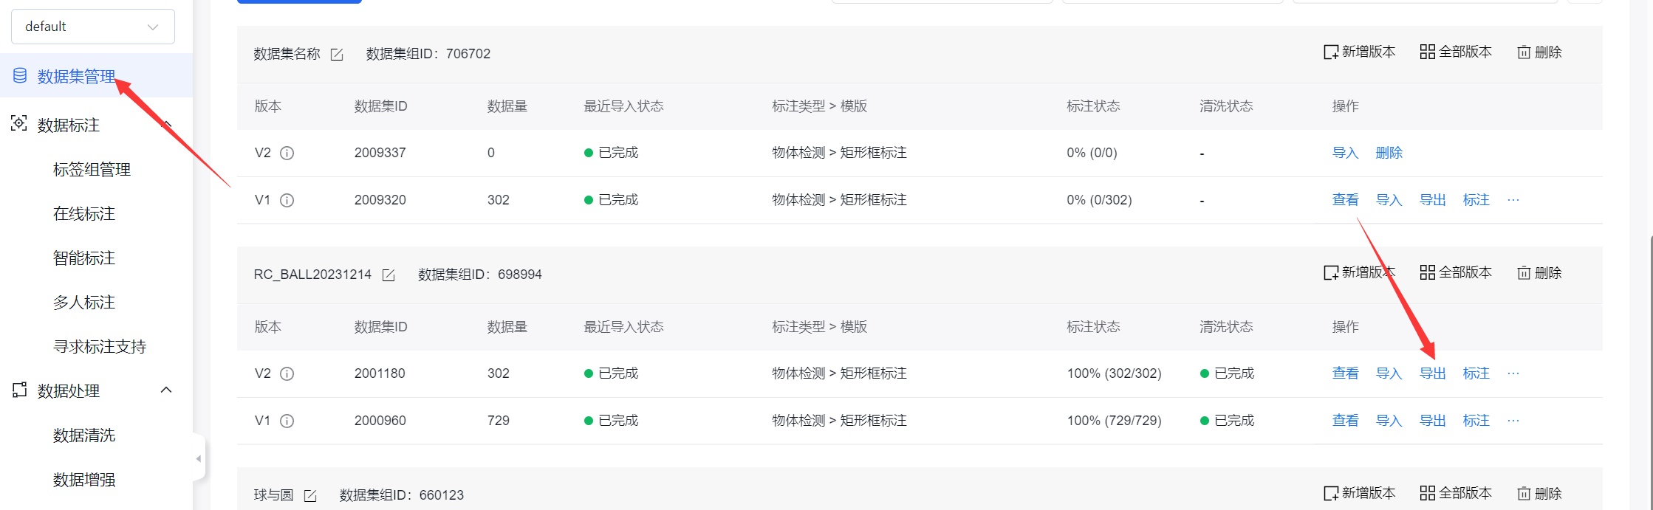The height and width of the screenshot is (510, 1653).
Task: Click 新增版本 for dataset group 706702
Action: click(1360, 52)
